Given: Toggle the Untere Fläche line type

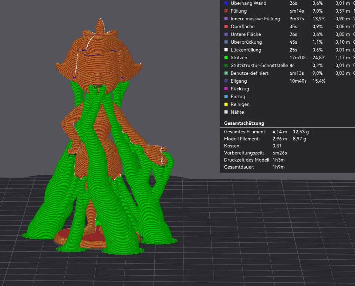Looking at the screenshot, I should tap(246, 34).
